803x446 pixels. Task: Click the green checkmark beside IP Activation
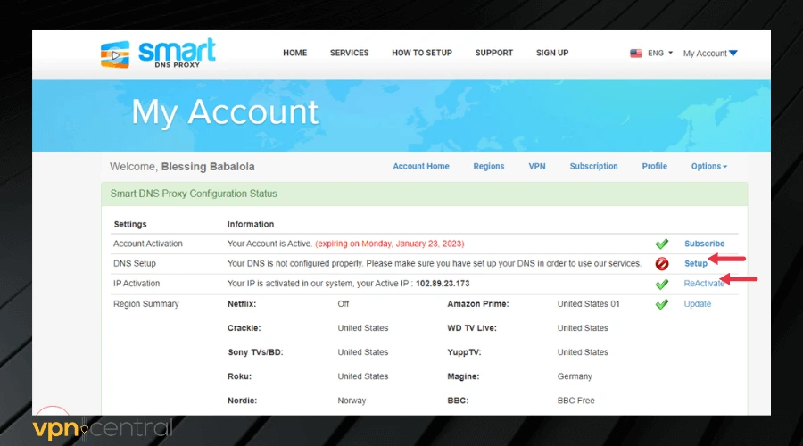pos(662,285)
